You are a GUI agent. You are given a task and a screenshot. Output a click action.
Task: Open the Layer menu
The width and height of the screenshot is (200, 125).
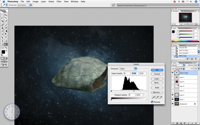coord(43,2)
